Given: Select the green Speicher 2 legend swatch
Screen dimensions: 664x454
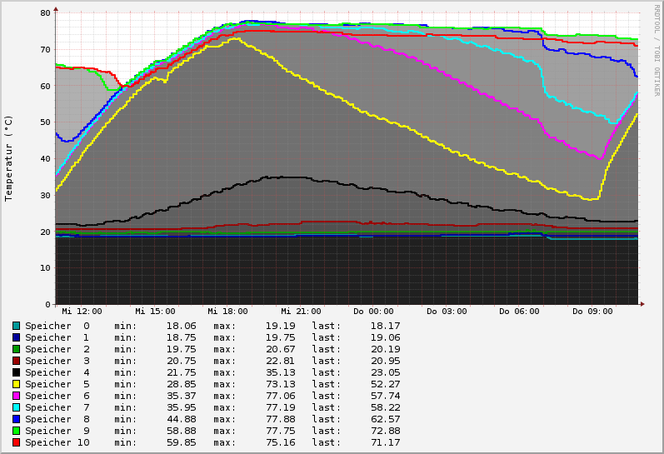Looking at the screenshot, I should pyautogui.click(x=16, y=349).
